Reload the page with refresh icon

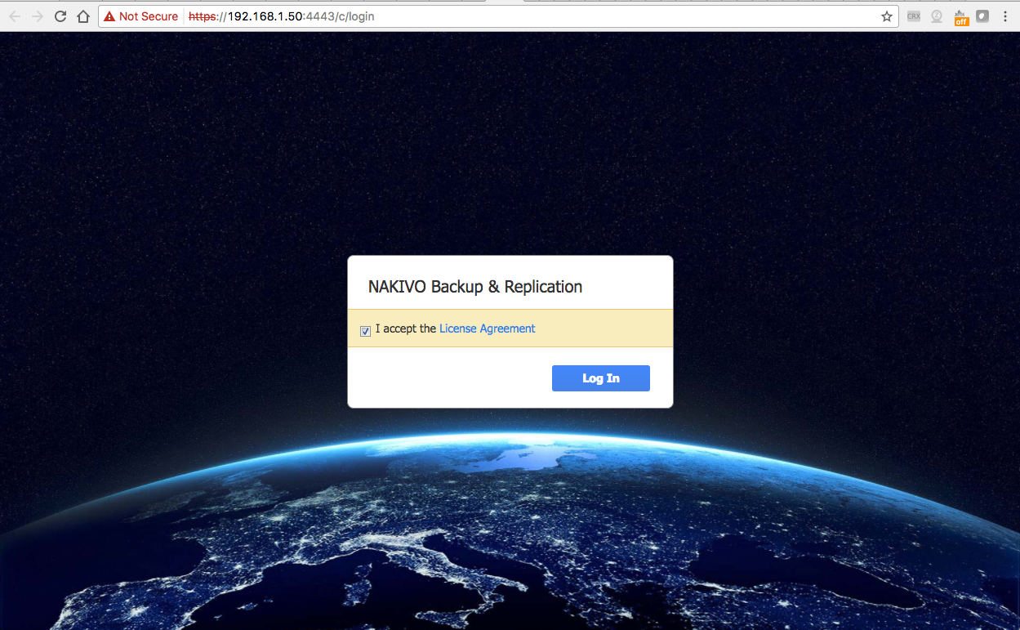(60, 16)
